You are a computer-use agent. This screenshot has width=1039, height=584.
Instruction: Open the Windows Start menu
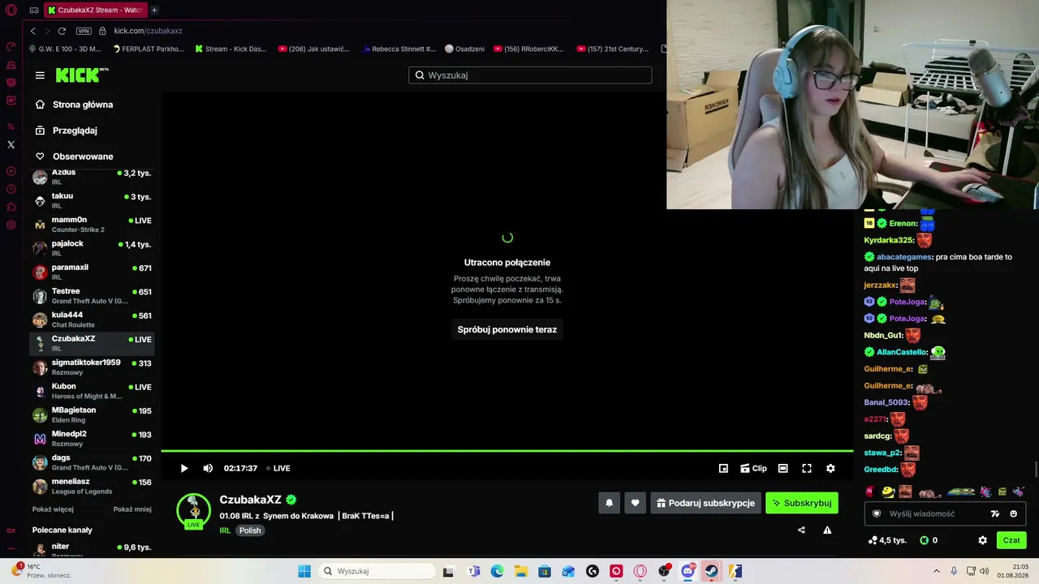point(304,571)
